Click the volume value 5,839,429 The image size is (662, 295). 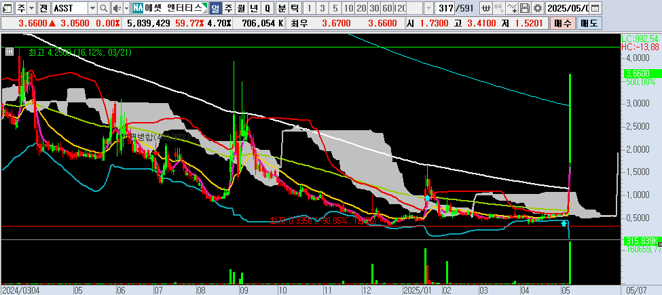[148, 23]
